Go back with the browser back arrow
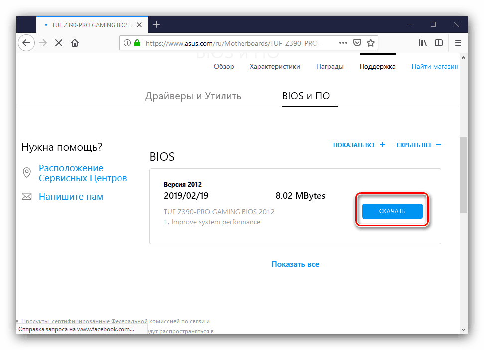 click(26, 43)
